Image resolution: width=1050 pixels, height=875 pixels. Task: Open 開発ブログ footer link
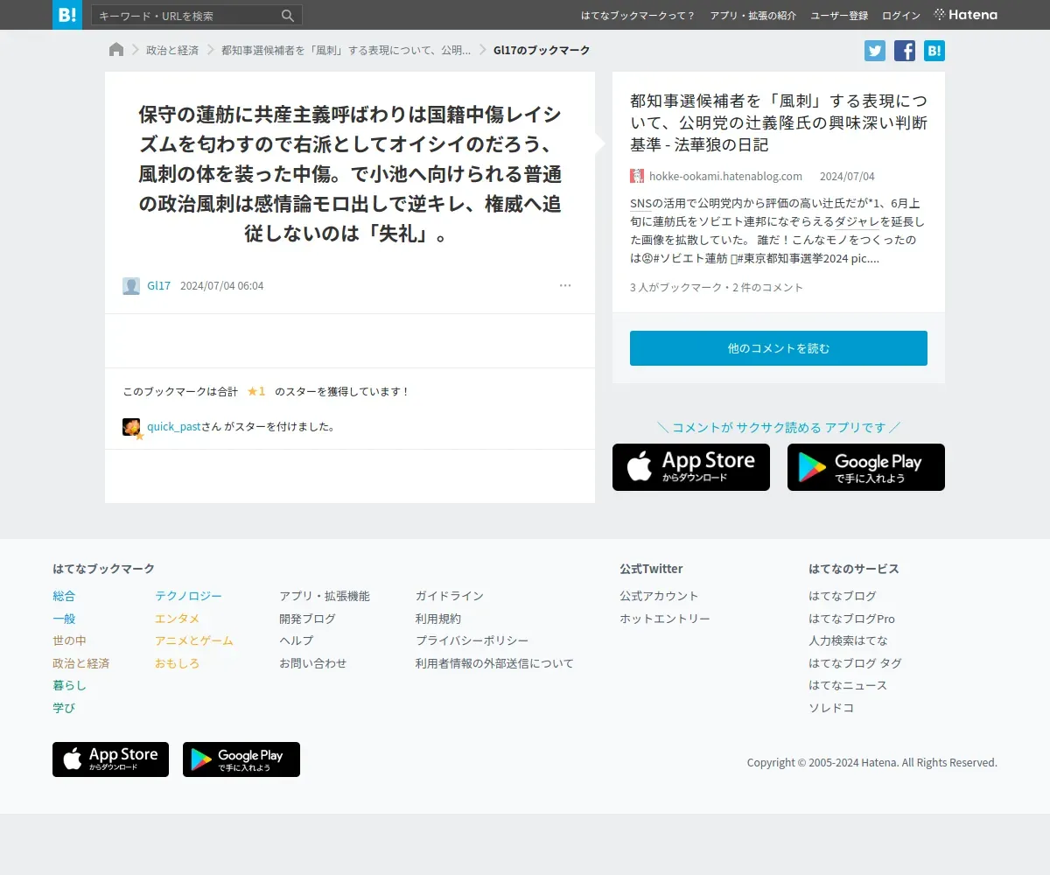pos(307,619)
